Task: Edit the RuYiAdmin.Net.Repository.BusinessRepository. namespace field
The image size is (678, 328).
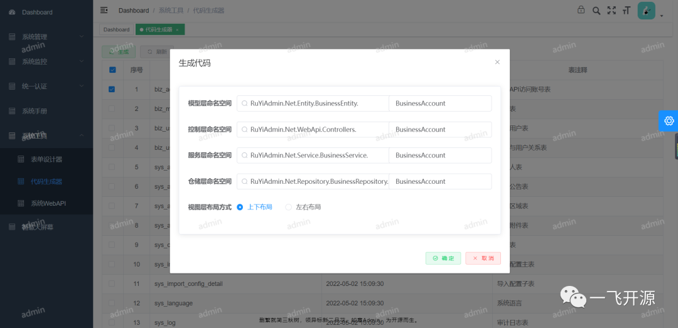Action: coord(313,181)
